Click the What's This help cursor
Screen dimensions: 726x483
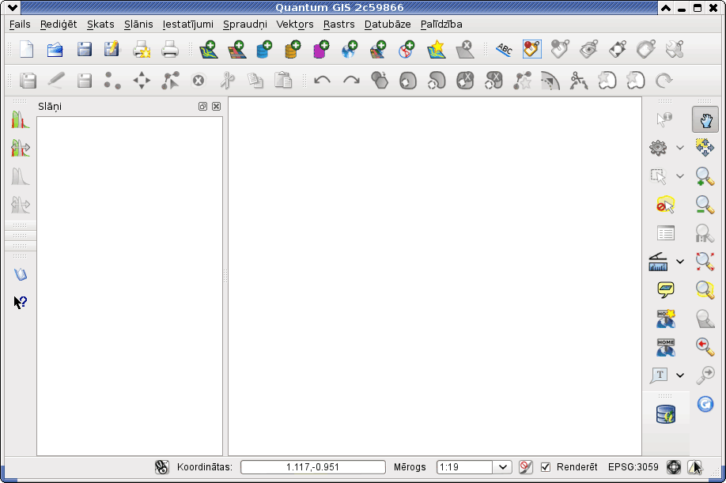click(x=21, y=303)
